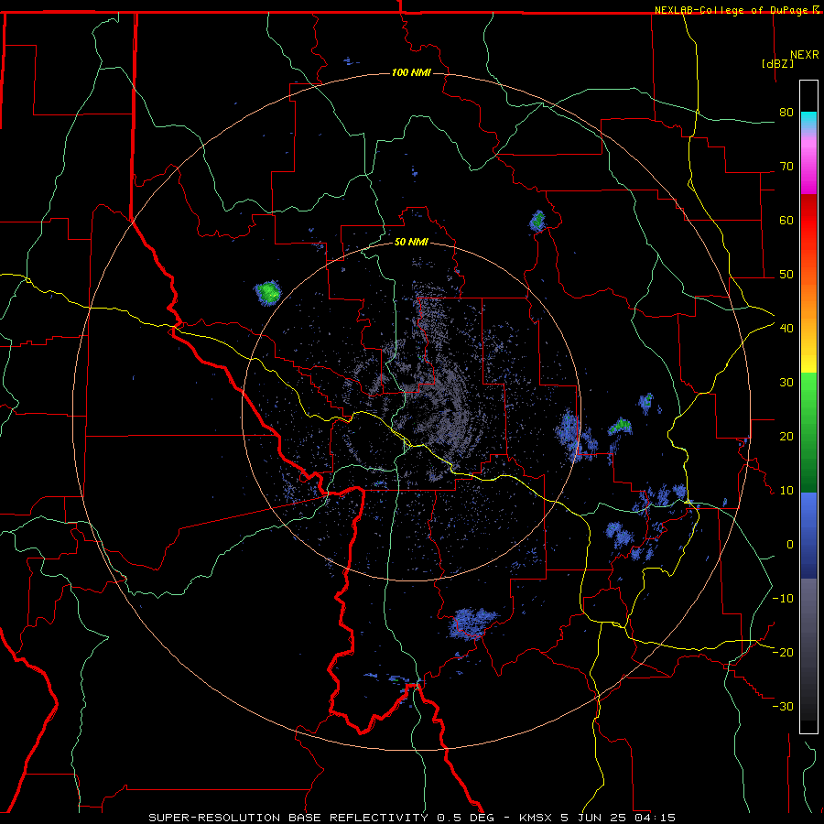Click the [dBZ] units label
The image size is (824, 824).
[x=777, y=63]
